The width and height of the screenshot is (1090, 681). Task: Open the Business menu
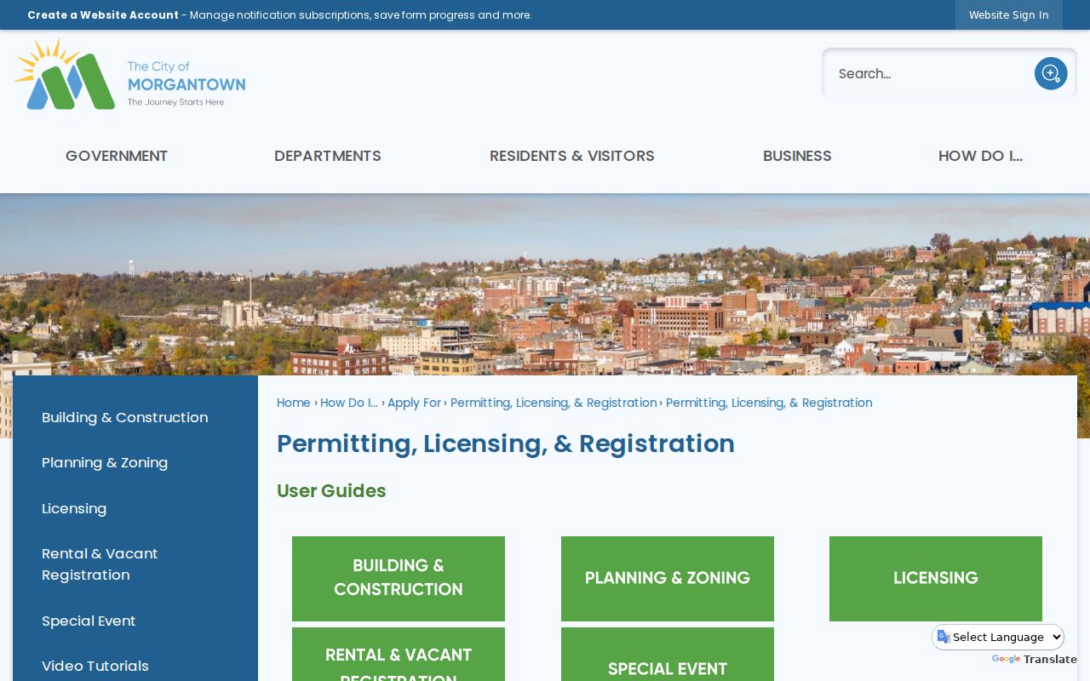pos(797,156)
